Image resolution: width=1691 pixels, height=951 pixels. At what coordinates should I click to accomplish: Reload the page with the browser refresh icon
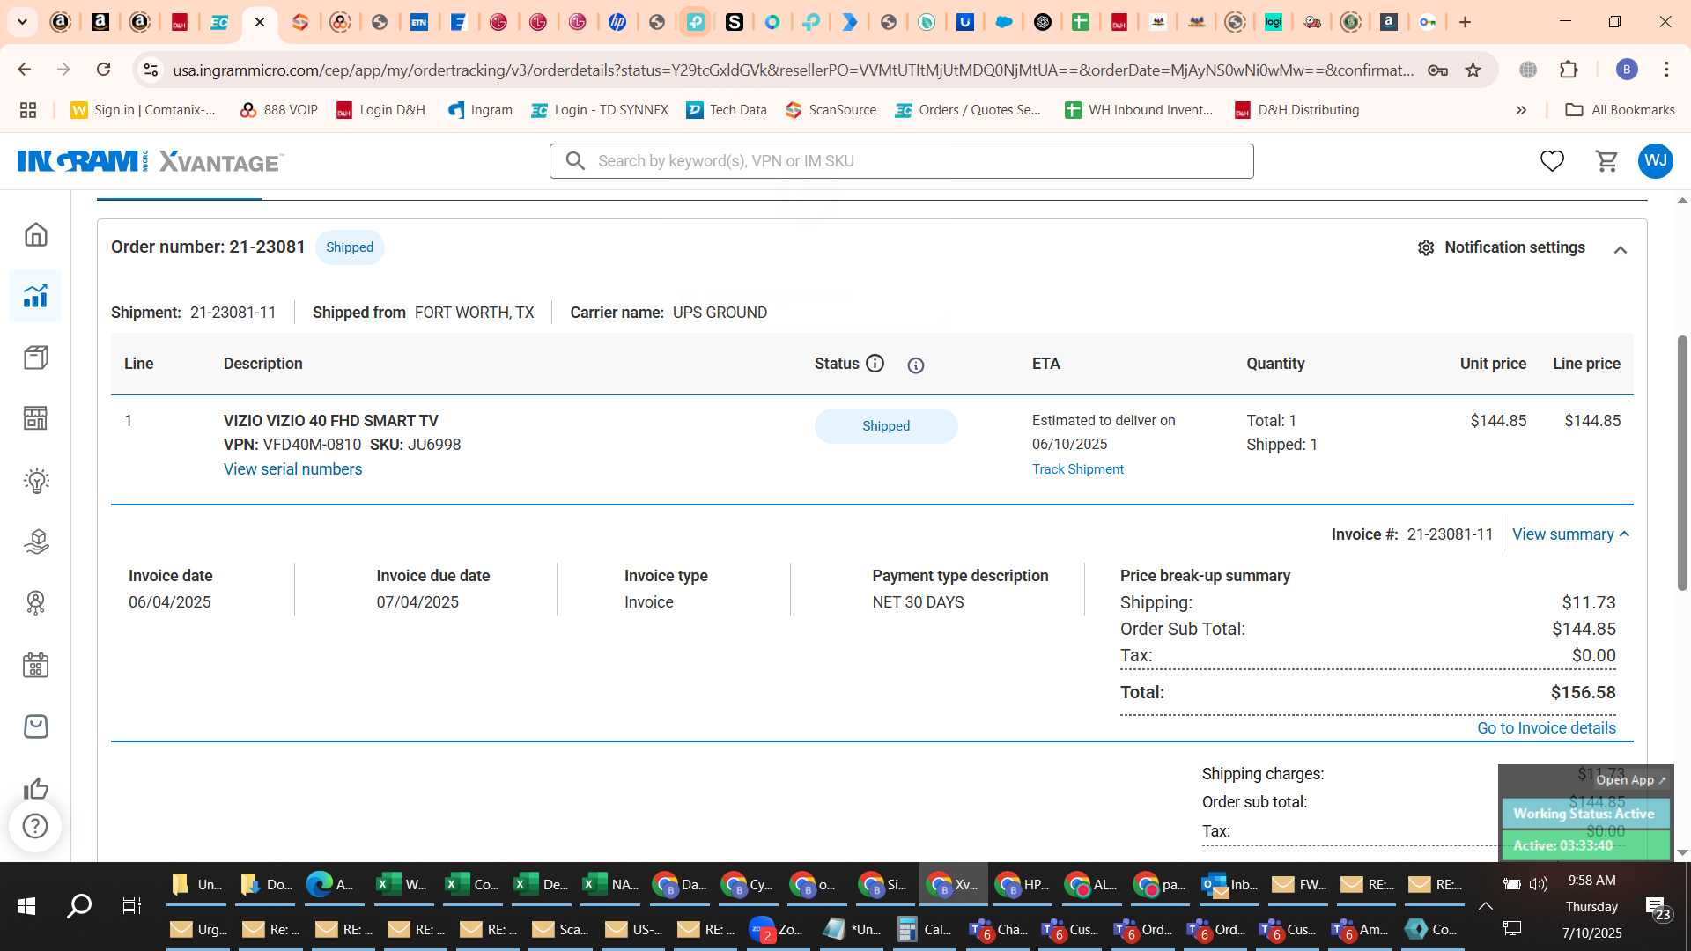[104, 70]
